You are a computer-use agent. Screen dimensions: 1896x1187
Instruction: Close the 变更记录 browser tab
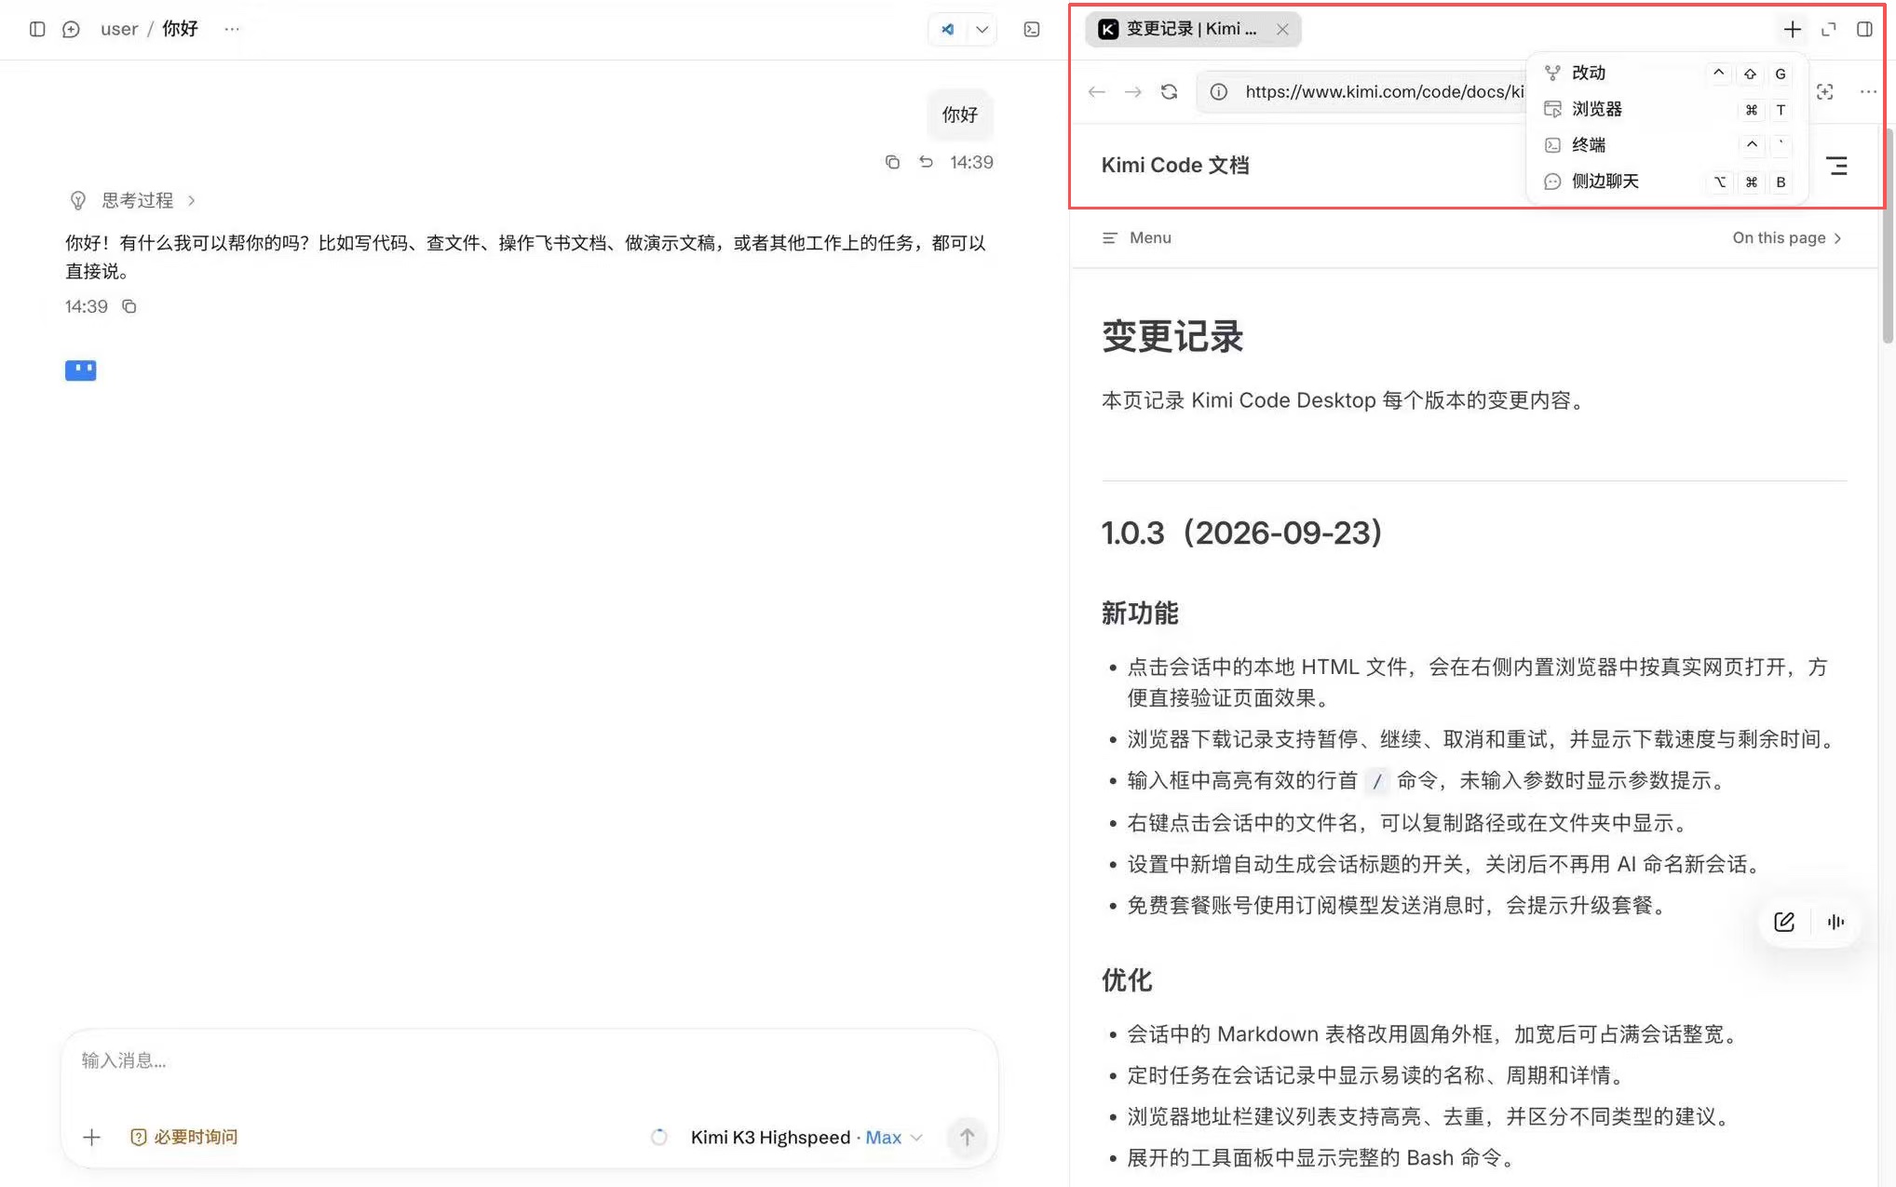1282,29
